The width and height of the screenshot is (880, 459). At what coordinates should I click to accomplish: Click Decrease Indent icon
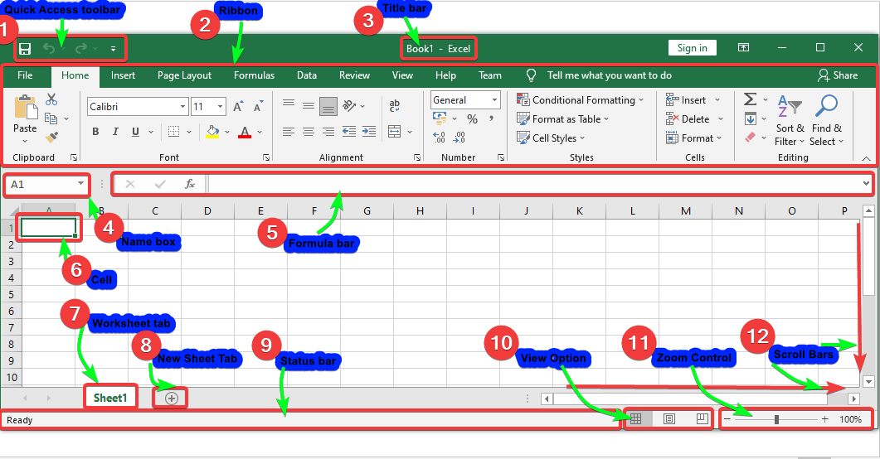click(349, 132)
